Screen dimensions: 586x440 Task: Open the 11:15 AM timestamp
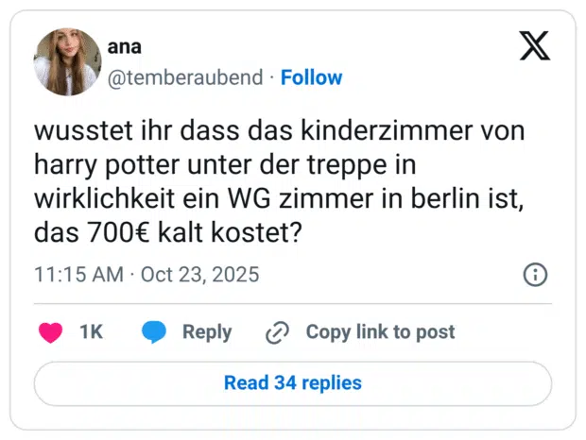point(78,275)
